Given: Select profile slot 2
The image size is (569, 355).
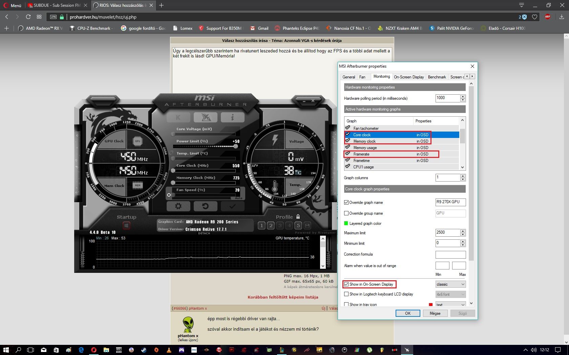Looking at the screenshot, I should tap(271, 226).
